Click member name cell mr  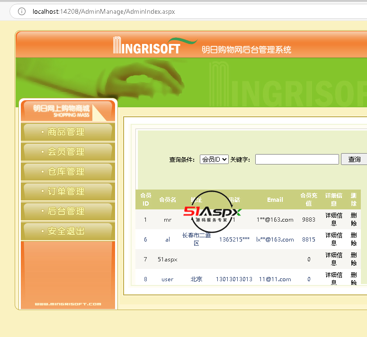point(168,220)
